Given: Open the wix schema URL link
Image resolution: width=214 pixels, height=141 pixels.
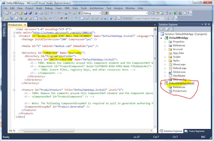Looking at the screenshot, I should point(63,33).
